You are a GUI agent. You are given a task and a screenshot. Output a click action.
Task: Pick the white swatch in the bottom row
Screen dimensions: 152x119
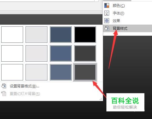tap(12, 72)
